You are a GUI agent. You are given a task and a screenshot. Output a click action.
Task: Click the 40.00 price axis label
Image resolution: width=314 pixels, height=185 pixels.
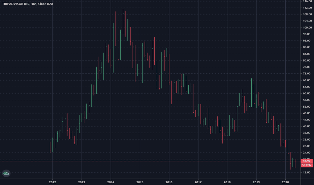tap(307, 126)
